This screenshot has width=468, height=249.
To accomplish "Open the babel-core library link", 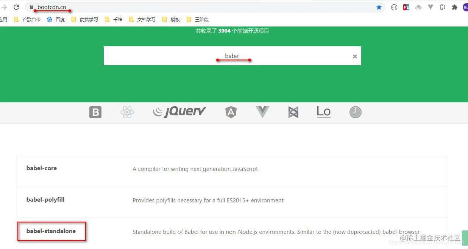I will point(42,168).
